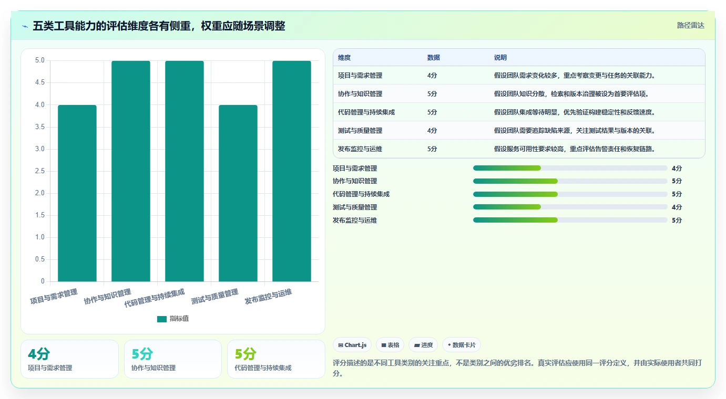Click the 2.5 y-axis tick label

pyautogui.click(x=40, y=171)
